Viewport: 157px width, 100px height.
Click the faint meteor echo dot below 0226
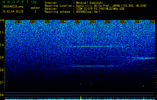(91, 83)
